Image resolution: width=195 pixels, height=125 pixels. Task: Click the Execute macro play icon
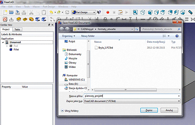click(x=127, y=12)
